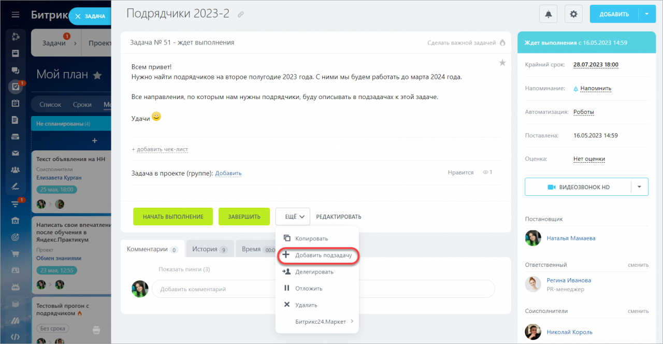Select Делегировать from the menu
663x344 pixels.
317,271
